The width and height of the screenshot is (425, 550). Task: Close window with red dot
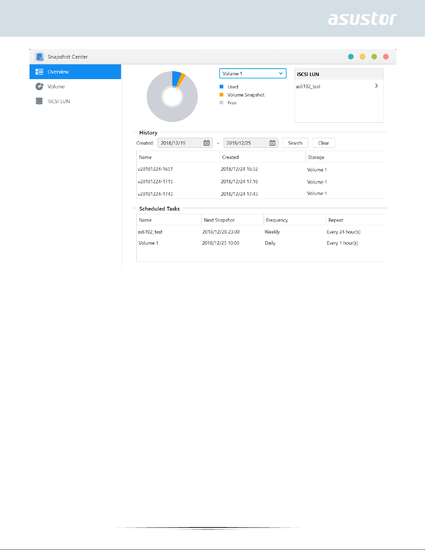tap(386, 57)
